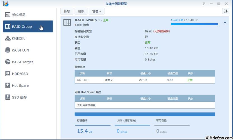
Task: Click the iSCSI Target globe icon
Action: coord(8,62)
